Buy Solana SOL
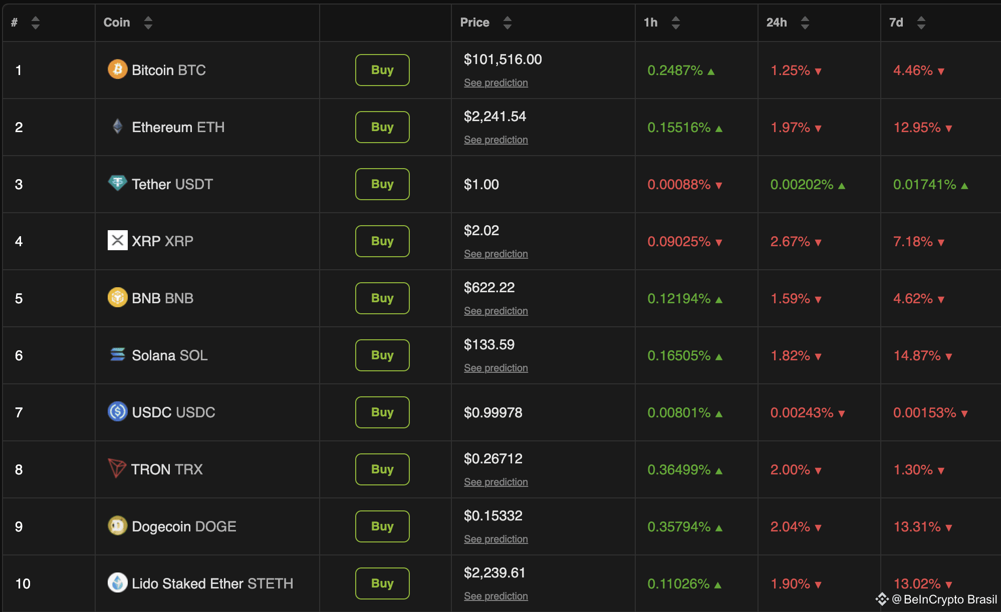1001x612 pixels. pos(382,355)
